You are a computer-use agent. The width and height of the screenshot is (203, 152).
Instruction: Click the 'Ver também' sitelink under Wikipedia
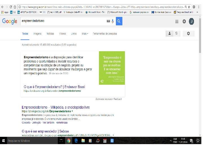48,122
